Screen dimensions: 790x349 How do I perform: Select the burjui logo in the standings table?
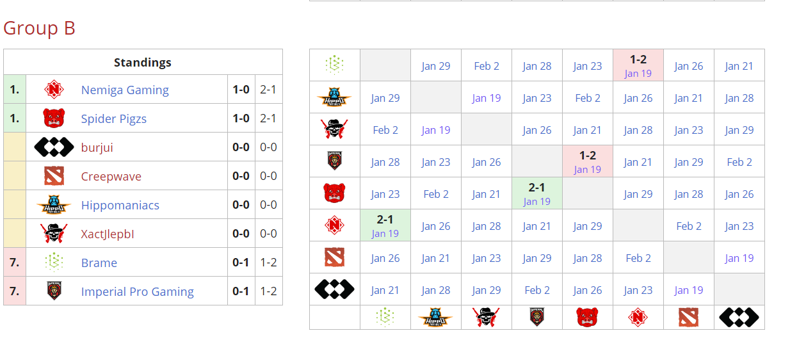click(54, 147)
